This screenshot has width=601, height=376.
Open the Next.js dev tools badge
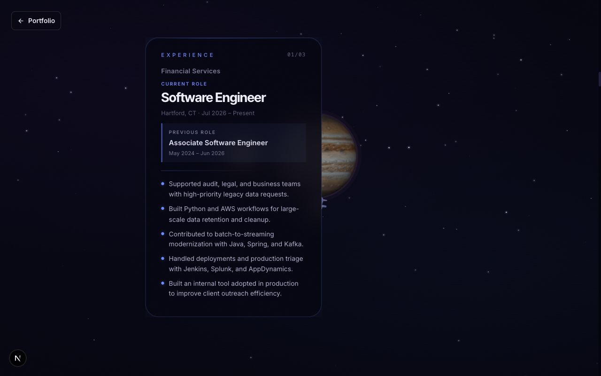click(x=18, y=358)
